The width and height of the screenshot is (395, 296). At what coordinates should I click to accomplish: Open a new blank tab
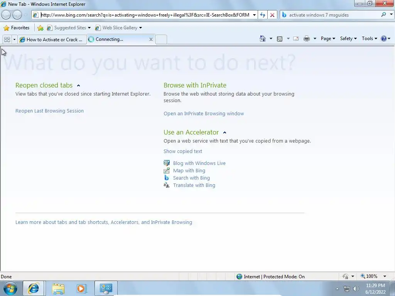[161, 40]
